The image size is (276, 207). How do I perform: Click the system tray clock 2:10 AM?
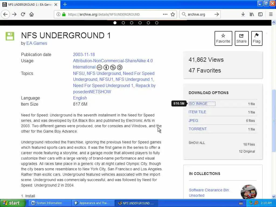coord(266,203)
